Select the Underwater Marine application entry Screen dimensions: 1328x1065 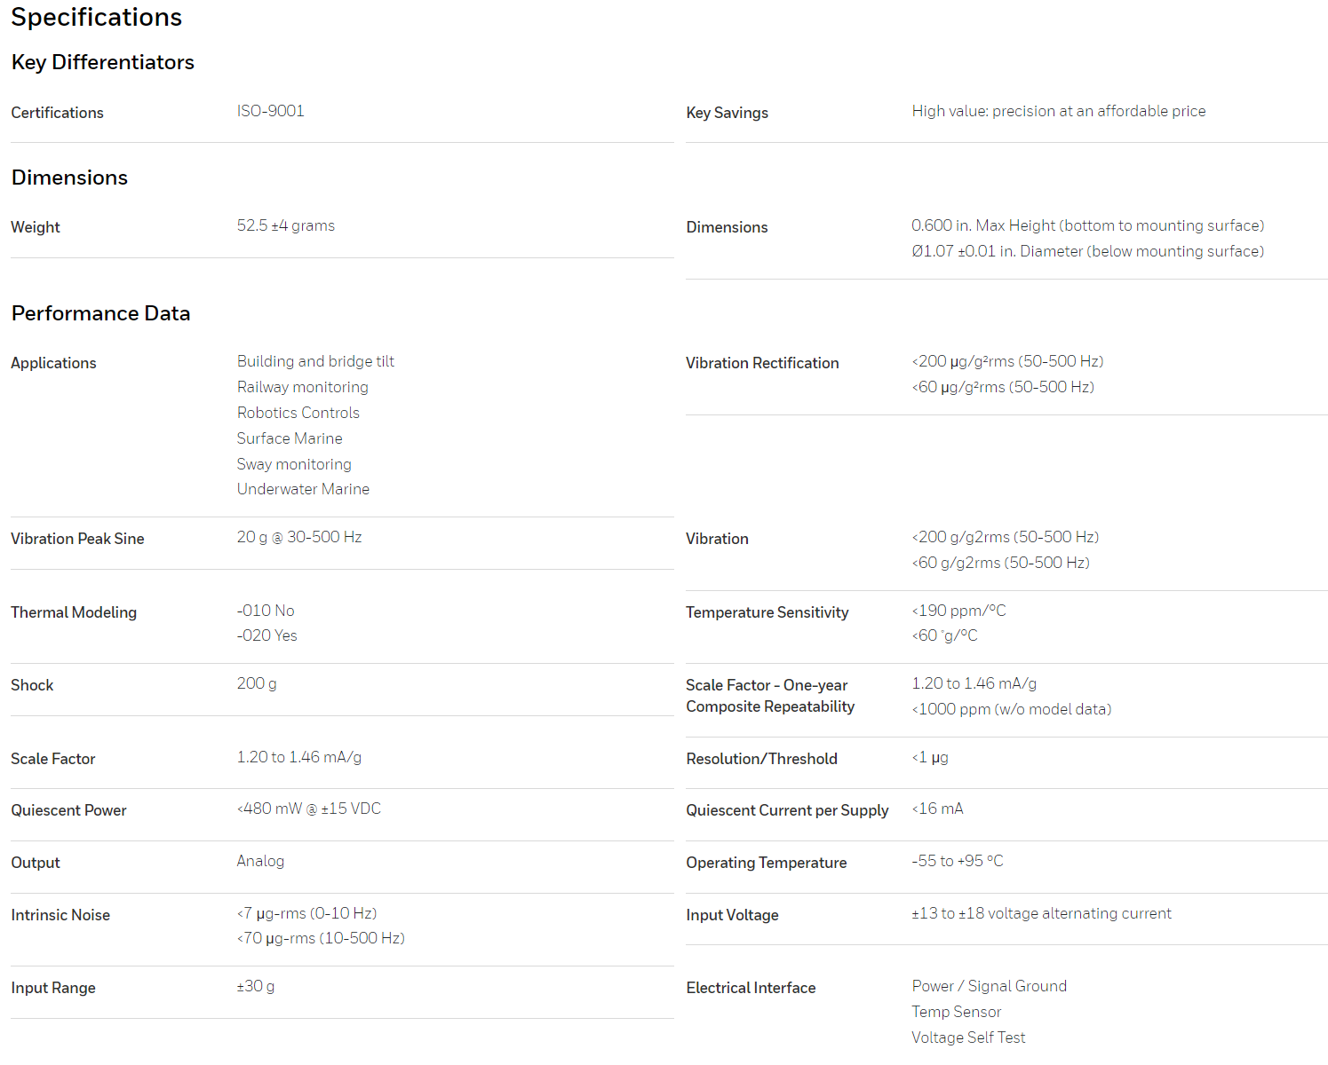point(303,489)
